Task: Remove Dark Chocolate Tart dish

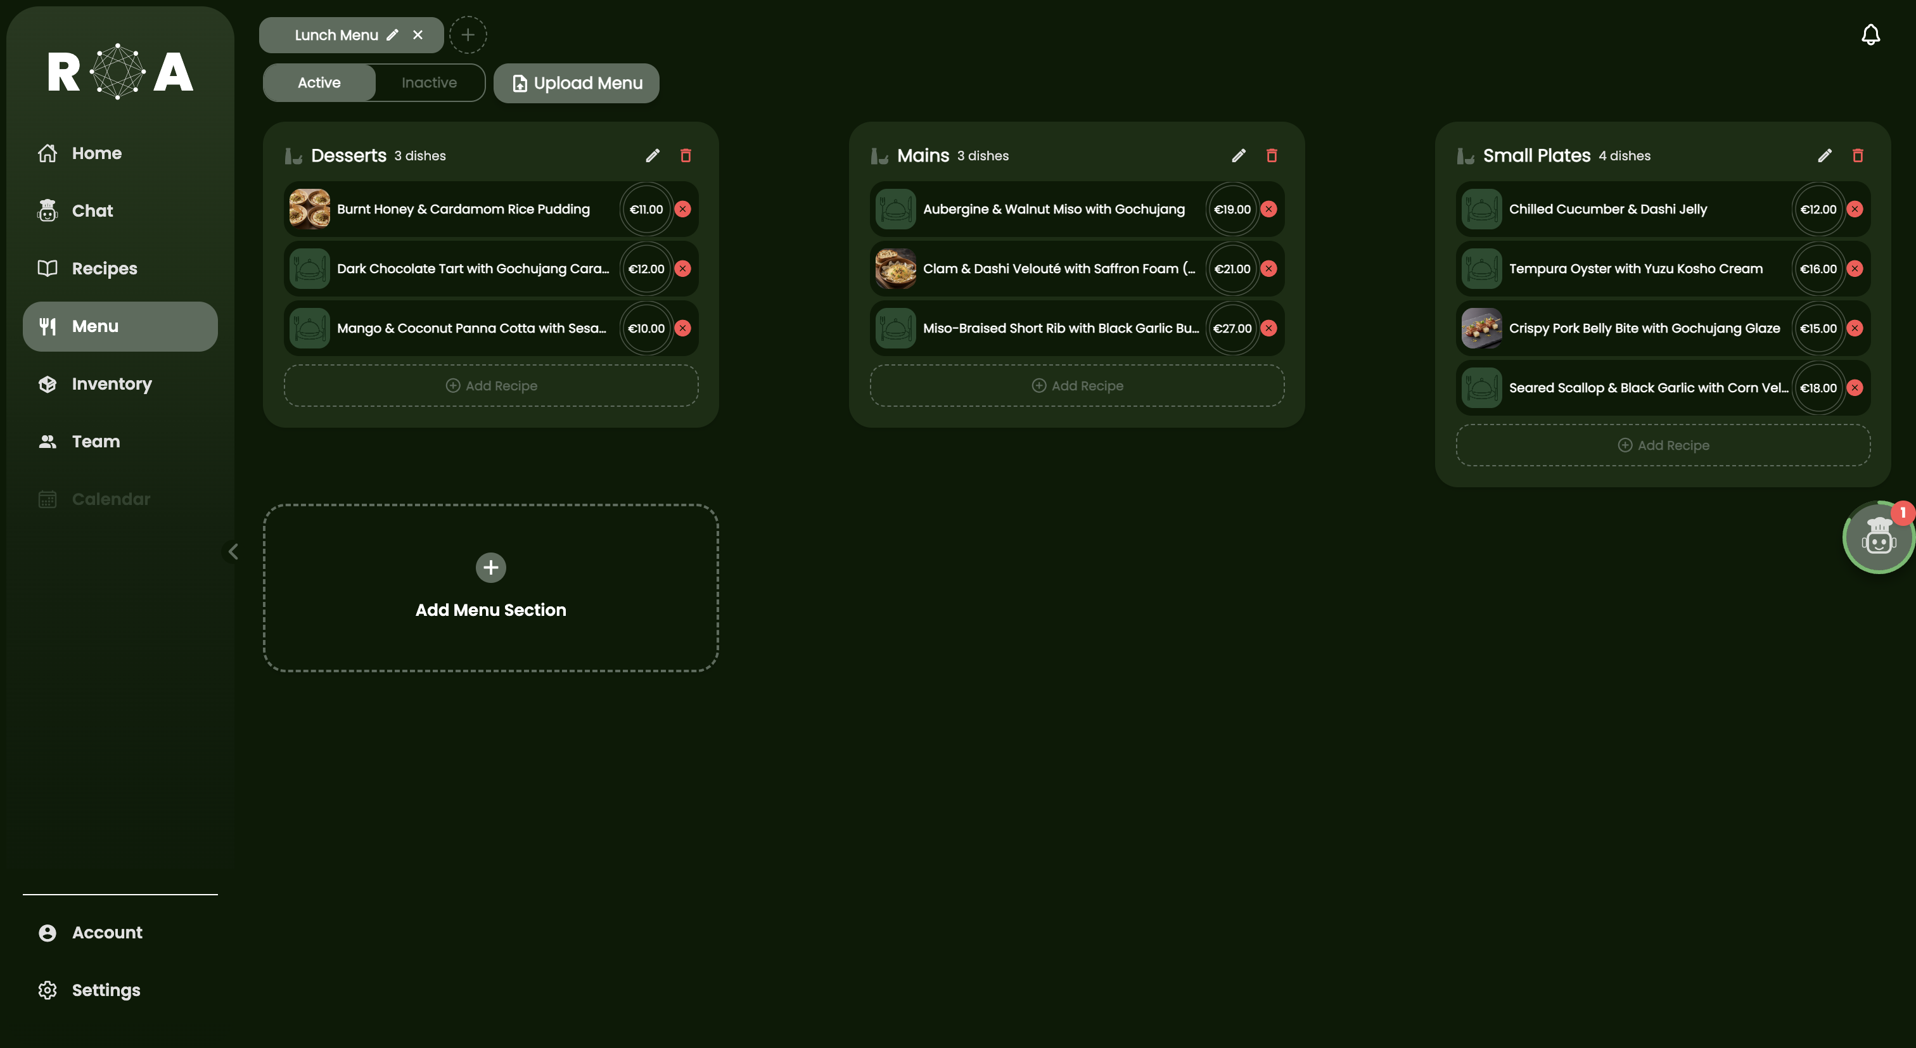Action: click(683, 269)
